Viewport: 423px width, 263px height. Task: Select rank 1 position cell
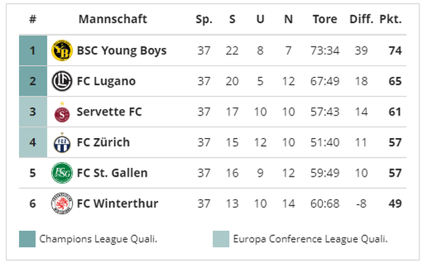pos(33,50)
